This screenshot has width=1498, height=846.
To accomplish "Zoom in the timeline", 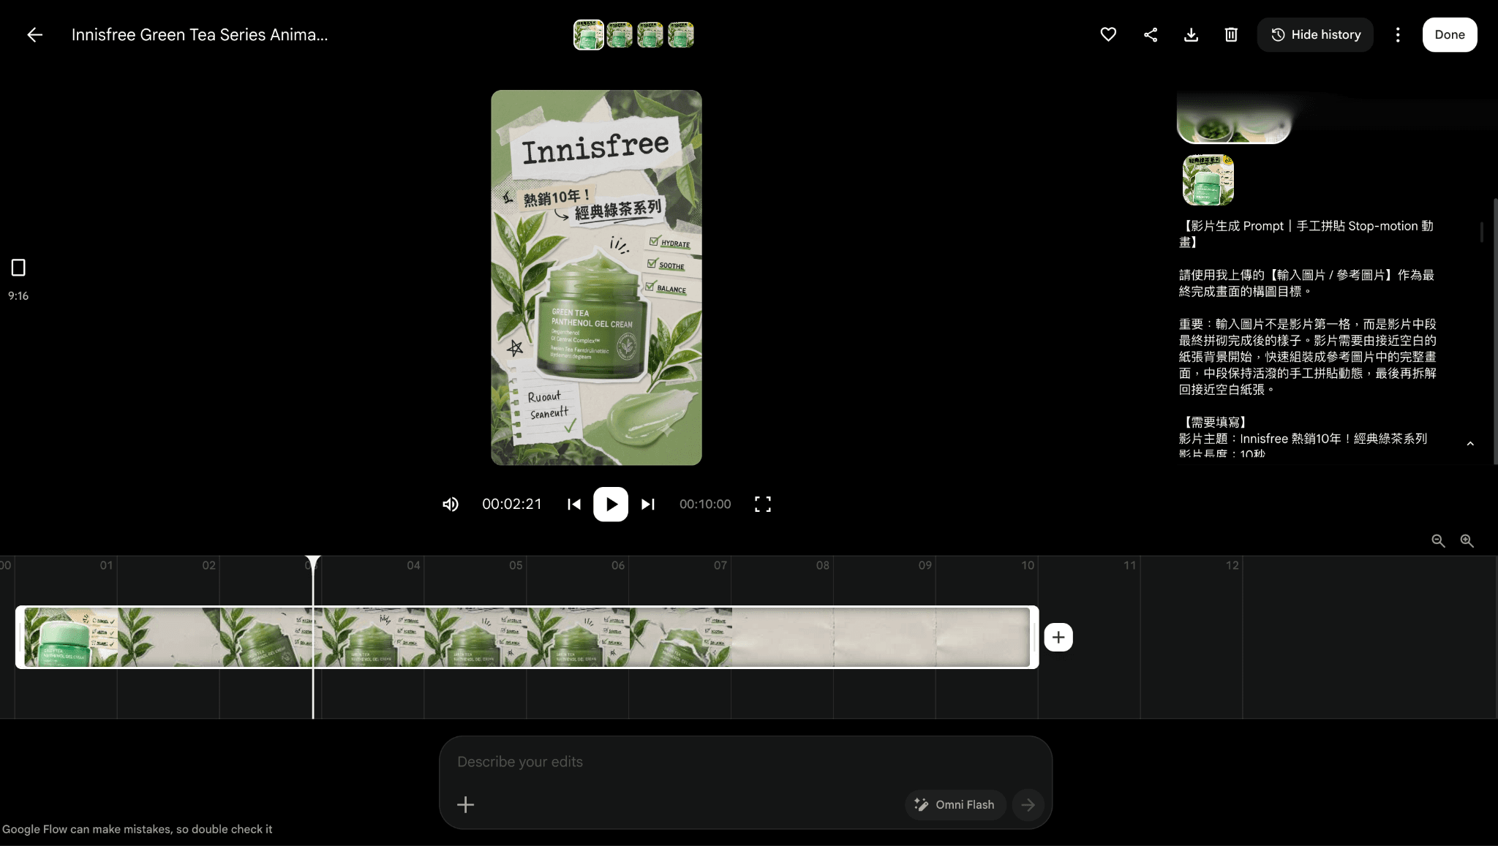I will pyautogui.click(x=1467, y=540).
